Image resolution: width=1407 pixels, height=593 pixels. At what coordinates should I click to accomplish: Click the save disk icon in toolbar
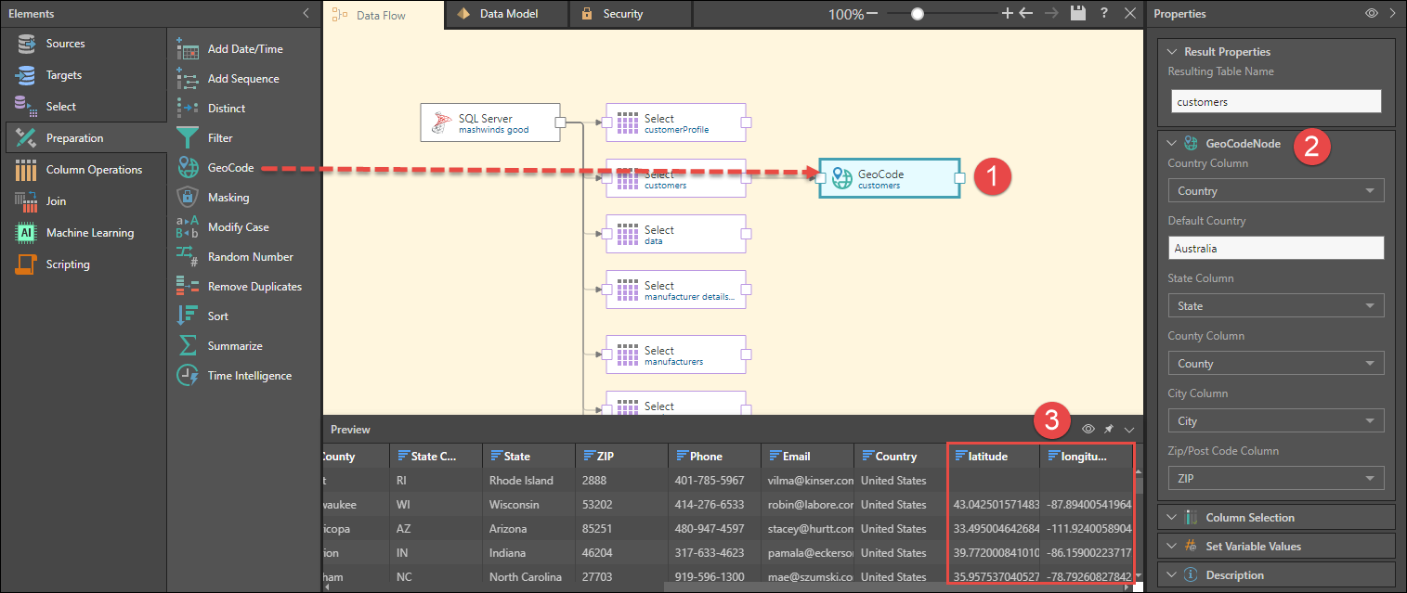pos(1077,14)
